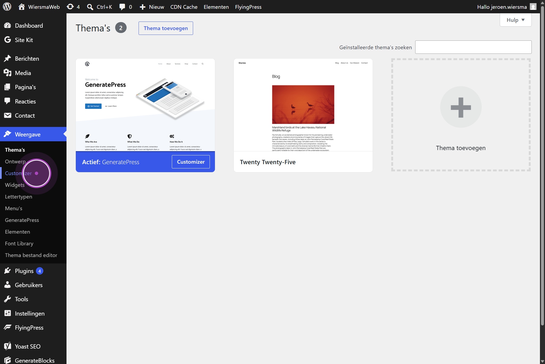545x364 pixels.
Task: Click the Pagina's pages icon
Action: coord(7,87)
